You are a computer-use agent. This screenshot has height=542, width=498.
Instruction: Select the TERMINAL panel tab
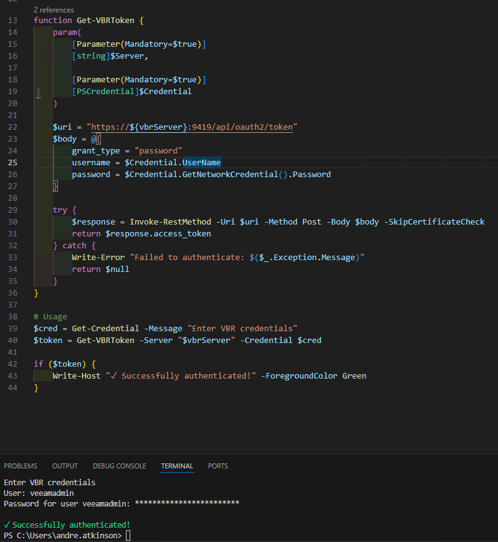tap(177, 466)
